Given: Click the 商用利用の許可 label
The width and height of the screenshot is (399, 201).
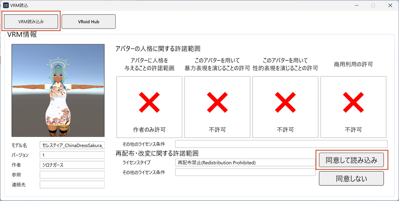Looking at the screenshot, I should tap(353, 64).
